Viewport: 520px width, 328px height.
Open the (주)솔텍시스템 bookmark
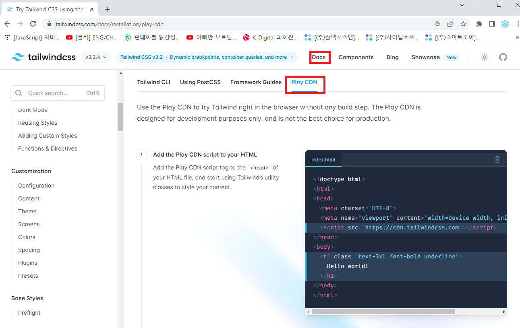[x=332, y=37]
